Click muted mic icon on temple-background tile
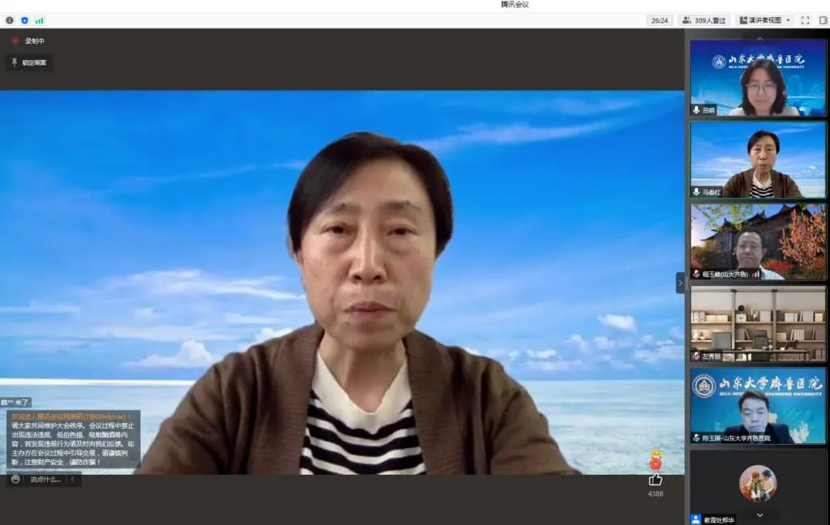Viewport: 830px width, 525px height. point(696,274)
